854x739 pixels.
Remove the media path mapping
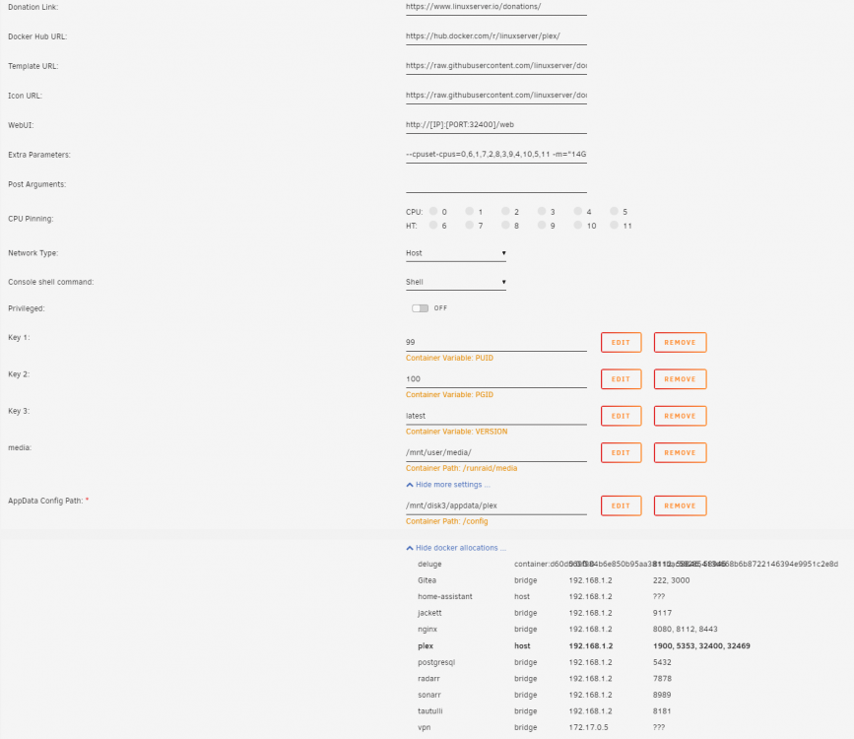pyautogui.click(x=680, y=452)
